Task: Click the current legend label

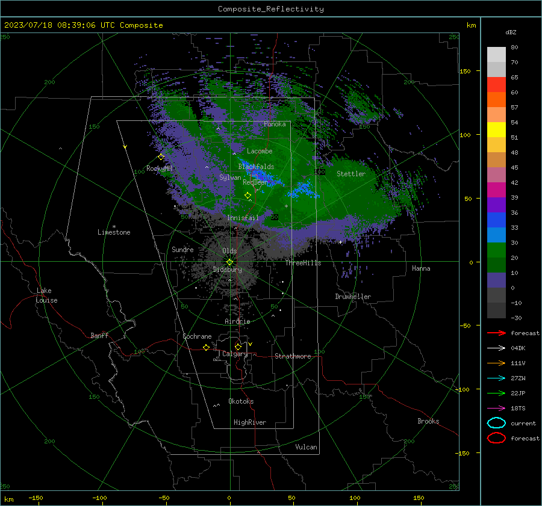Action: [523, 423]
